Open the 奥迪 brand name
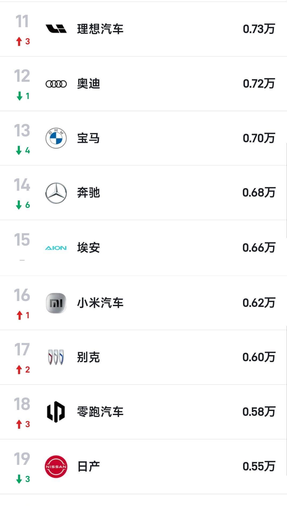 coord(89,84)
